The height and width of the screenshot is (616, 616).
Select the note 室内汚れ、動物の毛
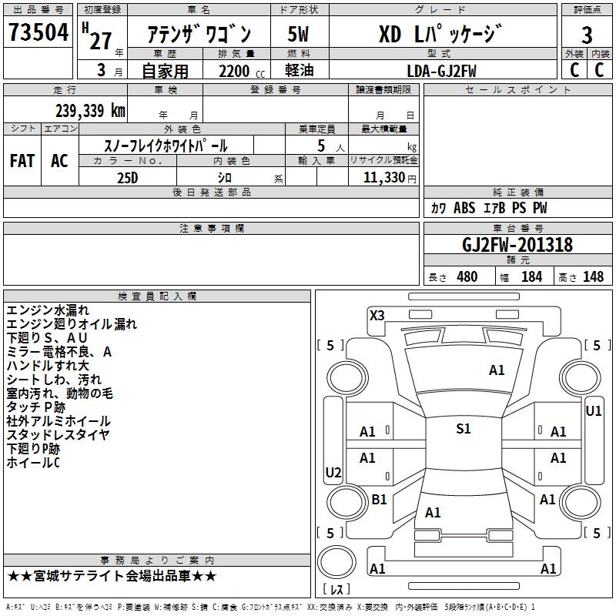(x=60, y=393)
